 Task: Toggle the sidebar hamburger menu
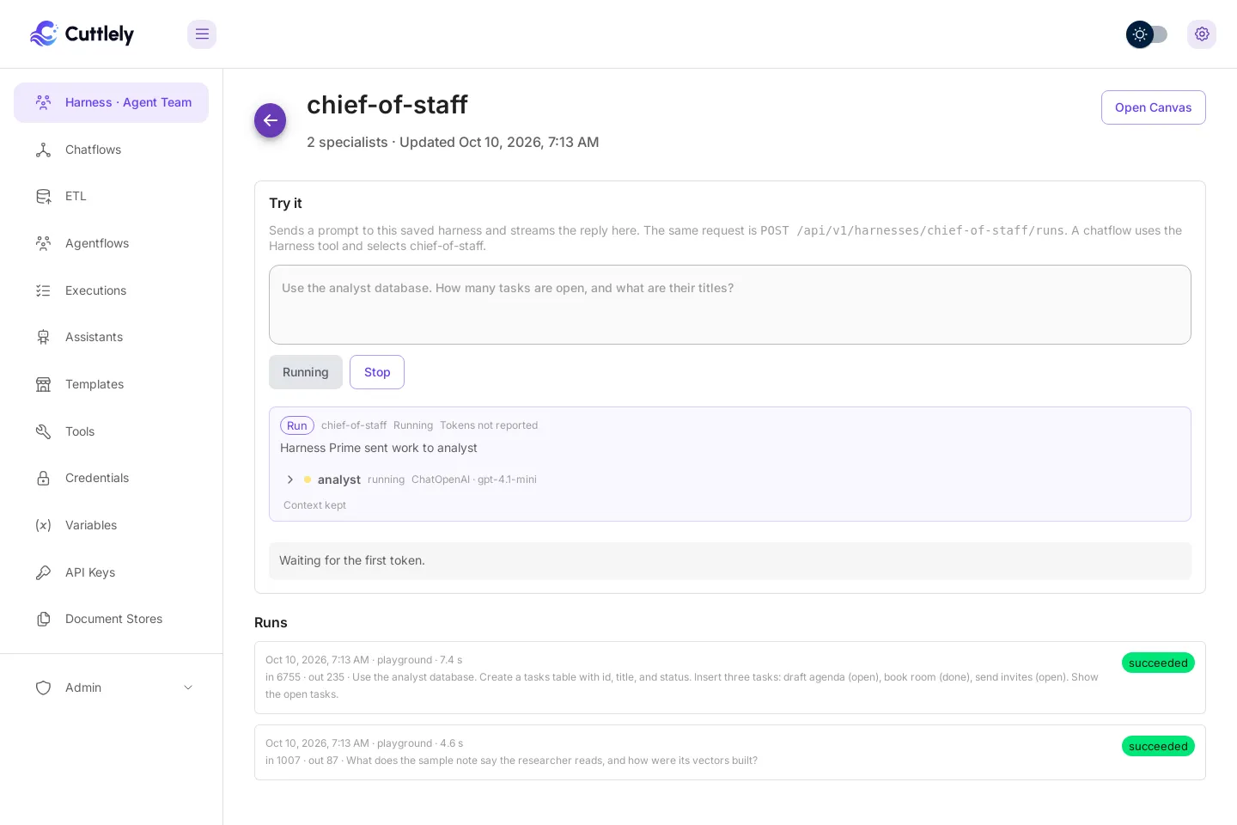coord(202,34)
